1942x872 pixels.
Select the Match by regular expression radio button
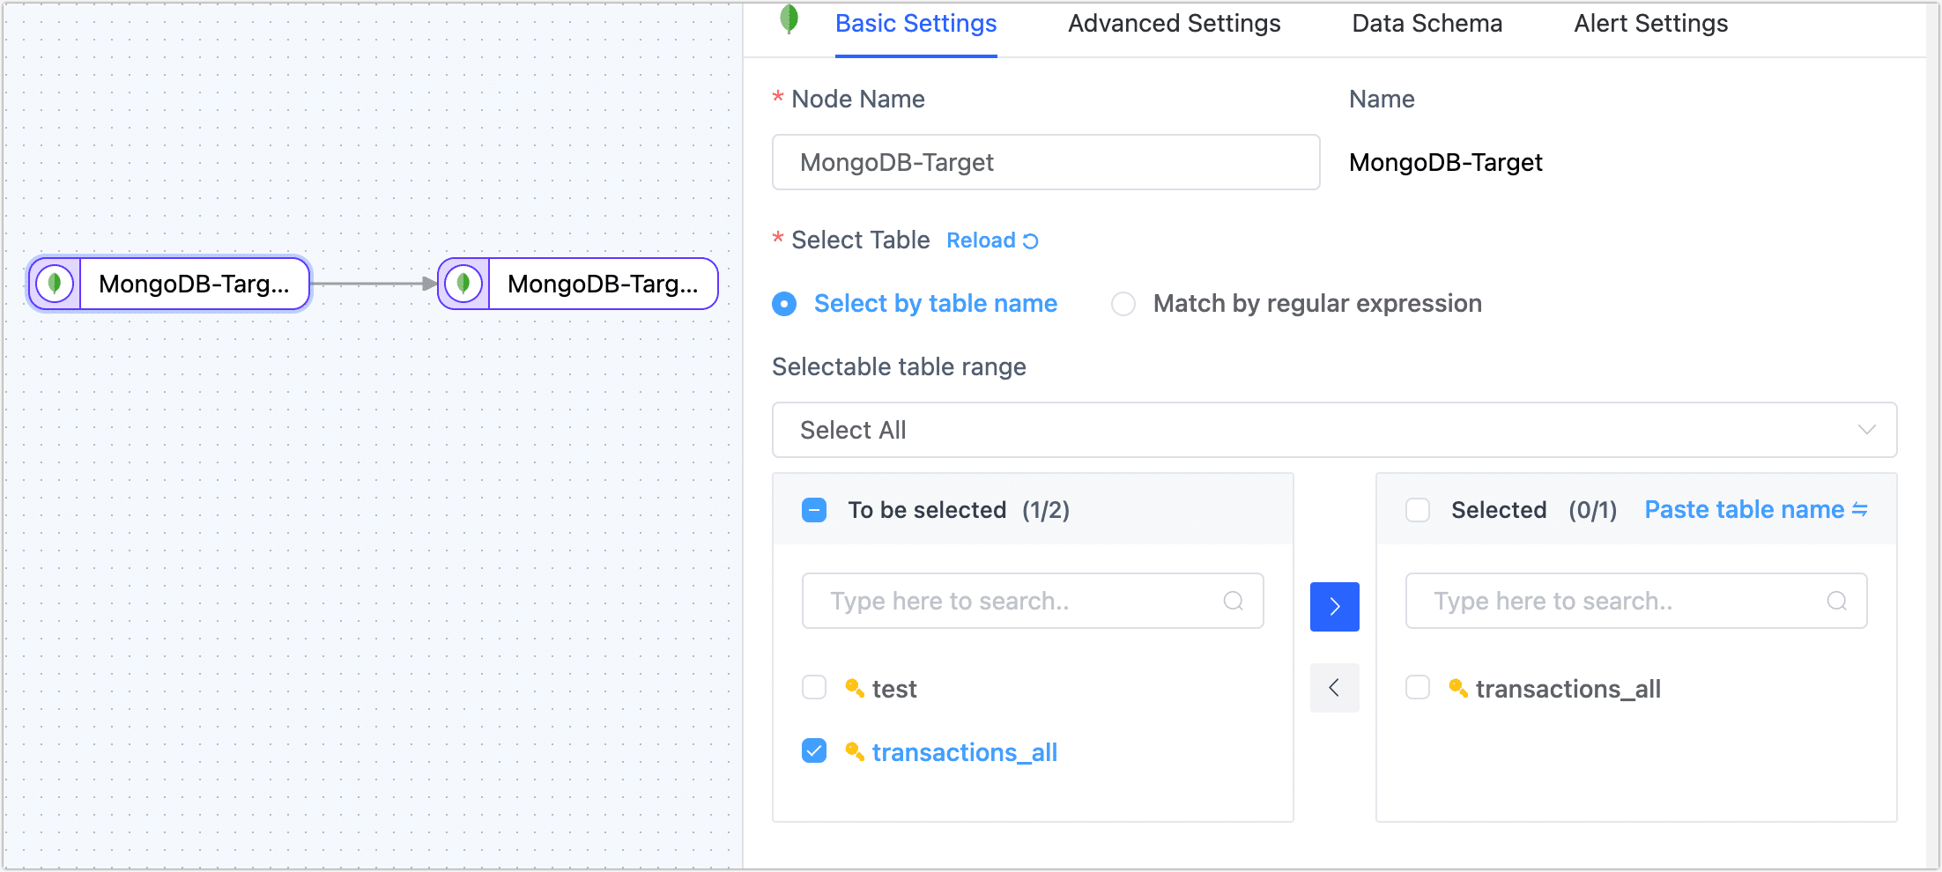[1123, 303]
